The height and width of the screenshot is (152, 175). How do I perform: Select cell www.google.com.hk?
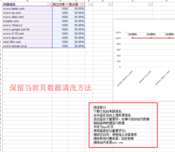pyautogui.click(x=27, y=29)
